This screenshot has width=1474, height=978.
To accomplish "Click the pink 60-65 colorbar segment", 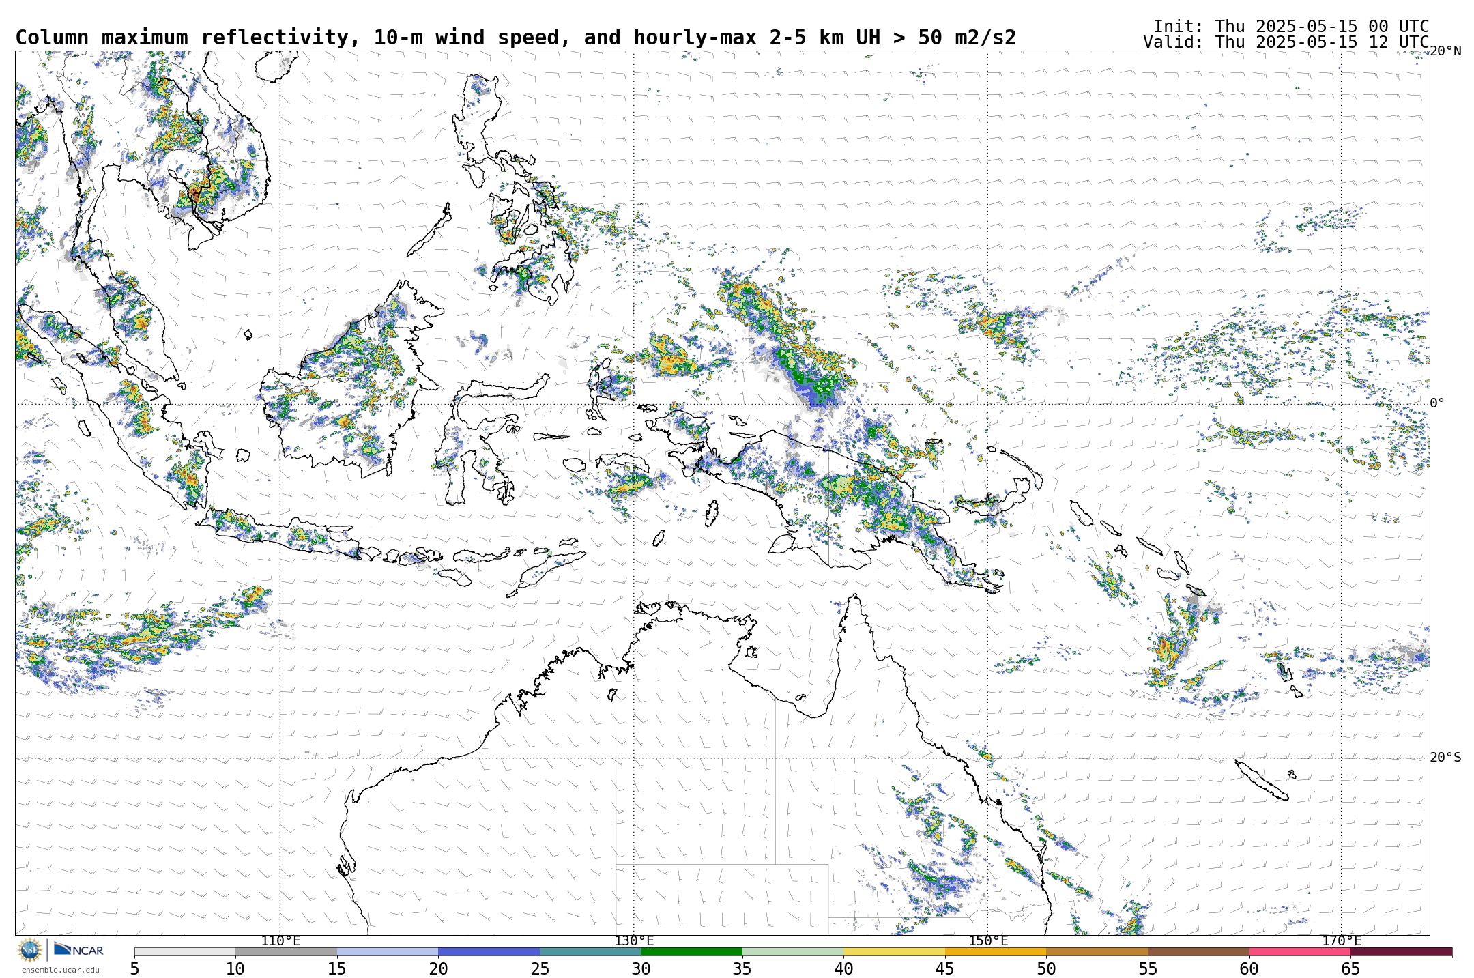I will [1300, 951].
